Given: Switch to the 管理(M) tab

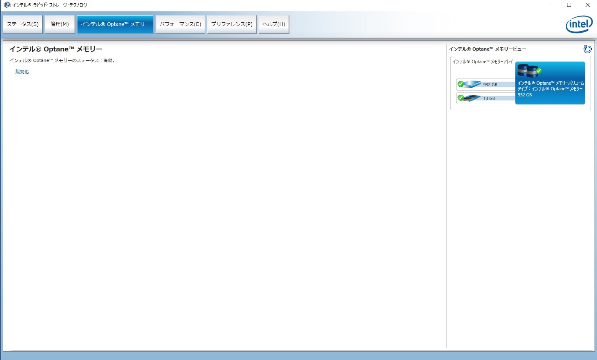Looking at the screenshot, I should (60, 24).
